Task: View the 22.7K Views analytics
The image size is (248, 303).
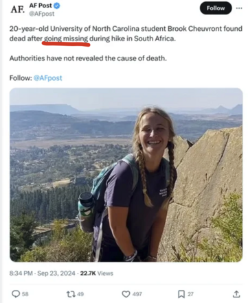Action: 97,274
